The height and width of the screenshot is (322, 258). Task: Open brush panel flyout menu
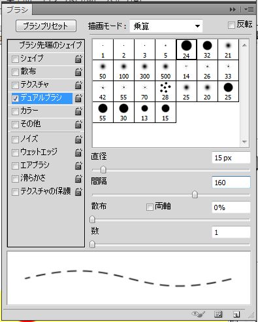tap(249, 9)
